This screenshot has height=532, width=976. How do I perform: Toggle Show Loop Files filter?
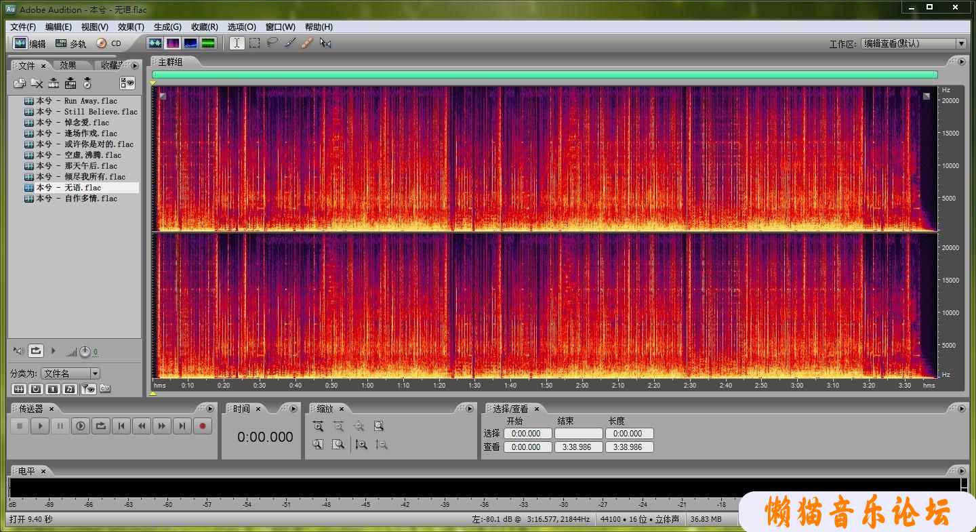point(36,389)
